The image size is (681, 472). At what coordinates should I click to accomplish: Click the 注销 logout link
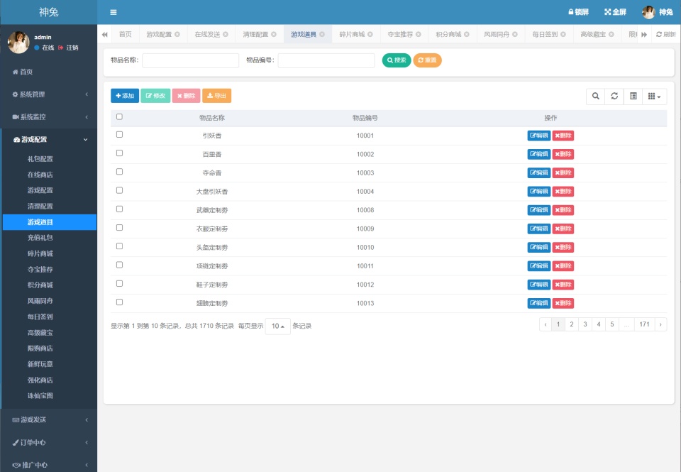pyautogui.click(x=69, y=48)
